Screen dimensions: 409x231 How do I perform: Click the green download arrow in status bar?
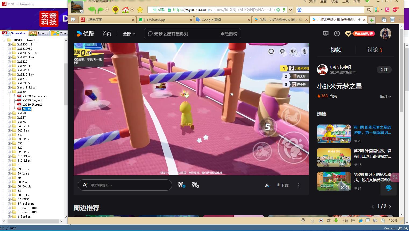click(336, 220)
